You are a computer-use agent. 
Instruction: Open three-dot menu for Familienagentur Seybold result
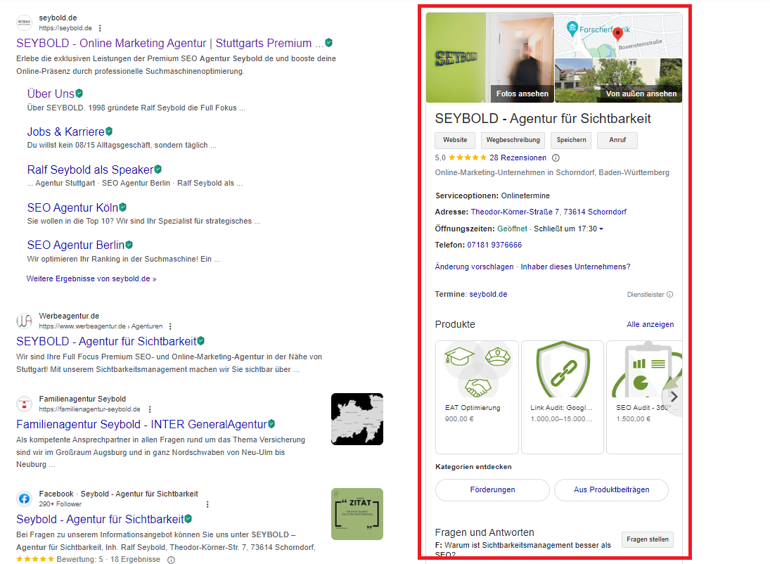(150, 409)
